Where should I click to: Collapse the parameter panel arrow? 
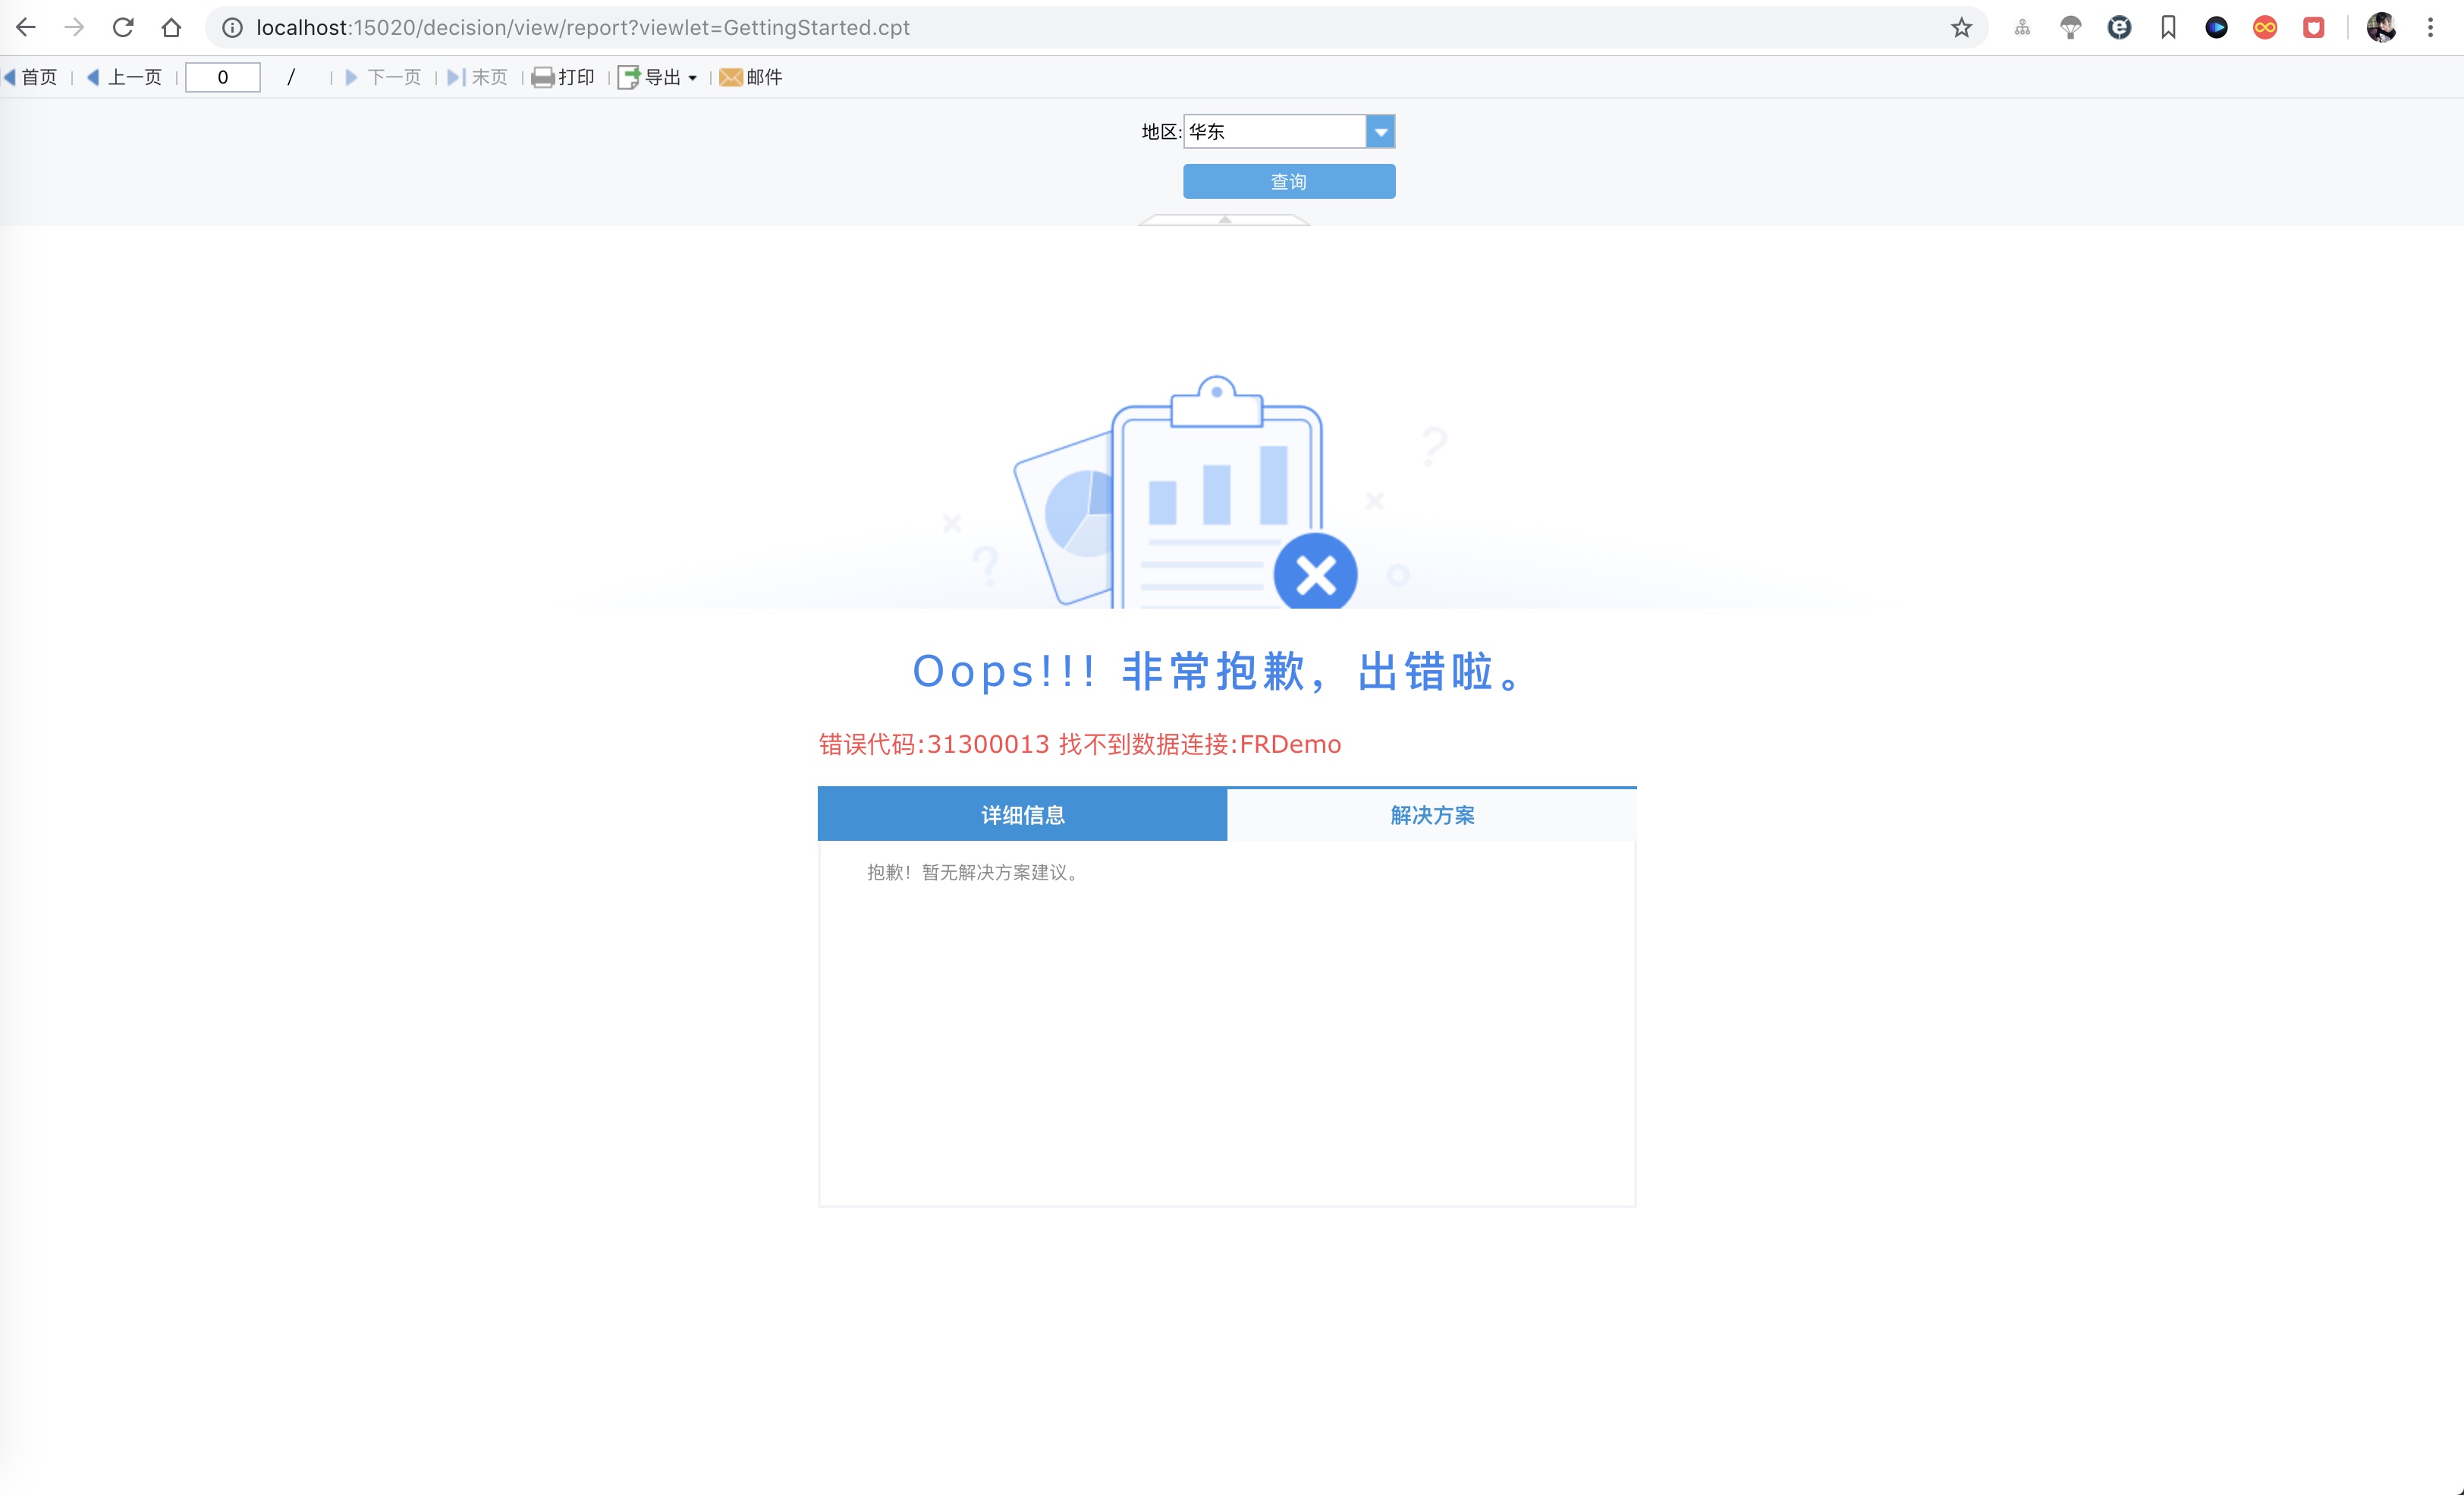click(x=1224, y=219)
